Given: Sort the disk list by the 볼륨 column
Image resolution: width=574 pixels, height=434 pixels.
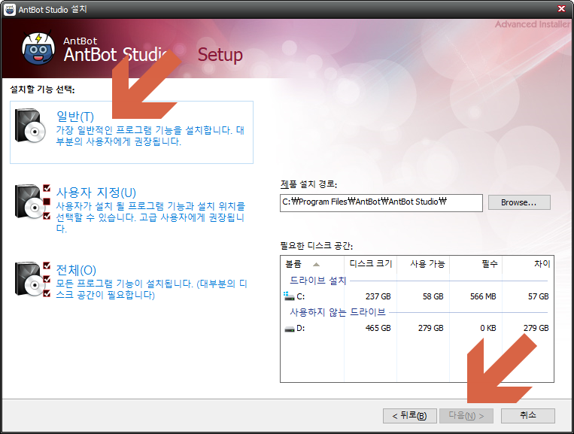Looking at the screenshot, I should pos(312,264).
